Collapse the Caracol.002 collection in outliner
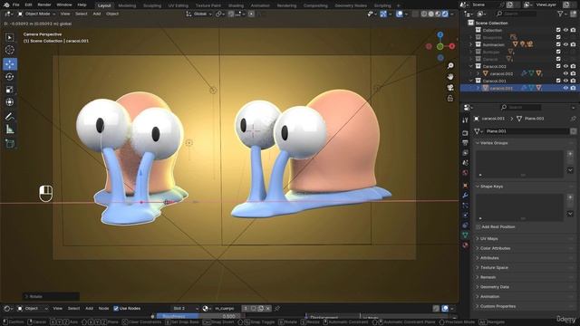This screenshot has width=580, height=326. 471,66
